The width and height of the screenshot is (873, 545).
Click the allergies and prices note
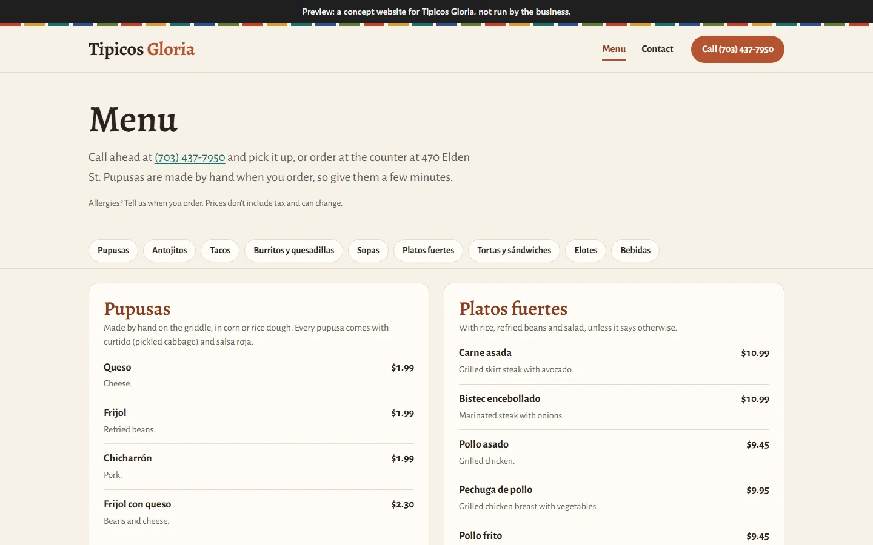click(x=215, y=203)
